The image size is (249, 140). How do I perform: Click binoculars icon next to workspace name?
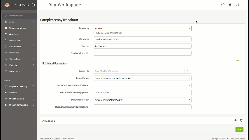117,39
